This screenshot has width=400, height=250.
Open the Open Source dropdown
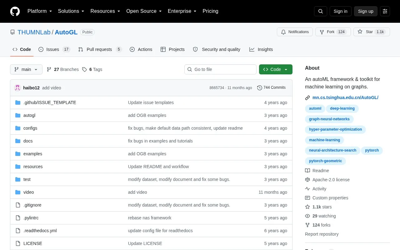tap(144, 11)
